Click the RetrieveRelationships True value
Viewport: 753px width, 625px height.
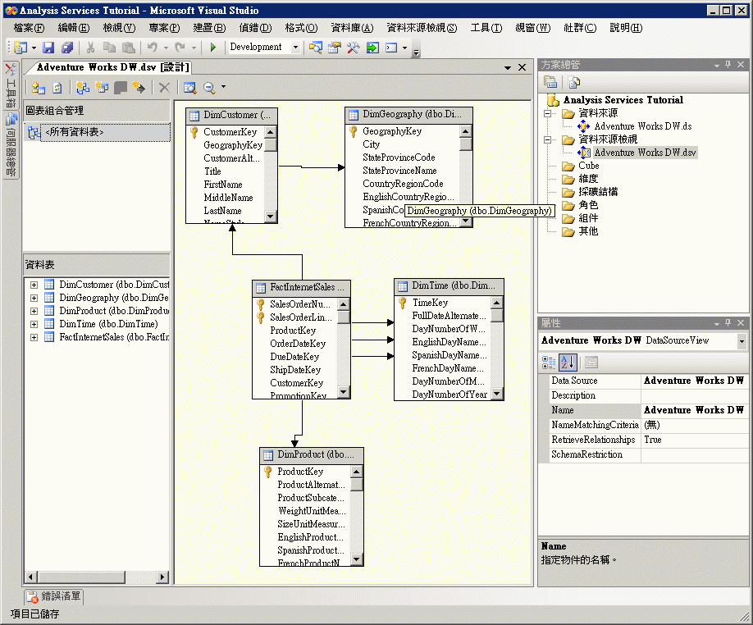[x=694, y=440]
